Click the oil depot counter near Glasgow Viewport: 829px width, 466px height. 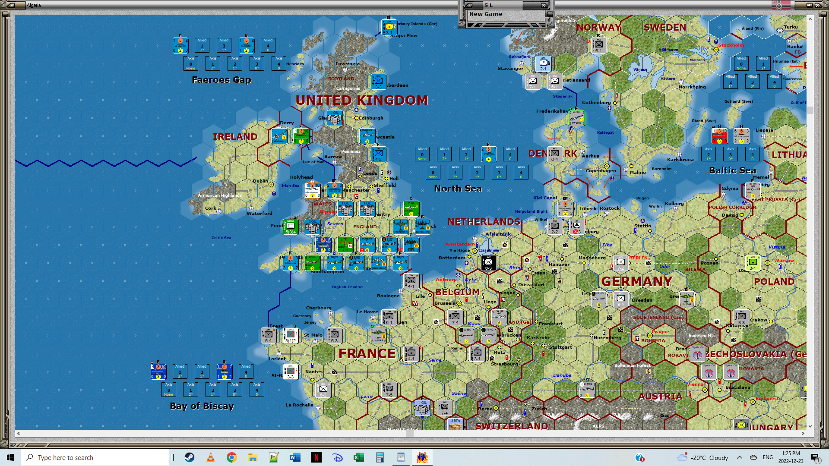pos(335,118)
